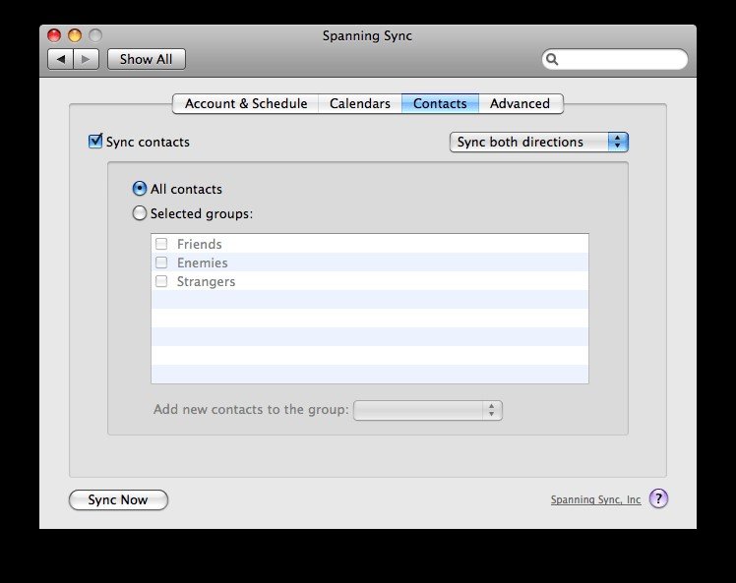This screenshot has height=583, width=736.
Task: Select the Contacts tab
Action: 440,103
